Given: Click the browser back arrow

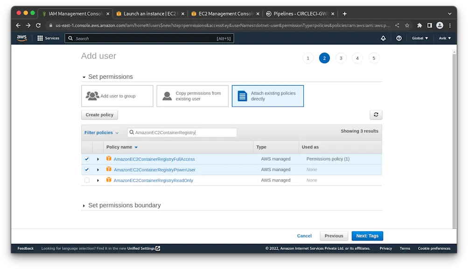Looking at the screenshot, I should (x=18, y=25).
